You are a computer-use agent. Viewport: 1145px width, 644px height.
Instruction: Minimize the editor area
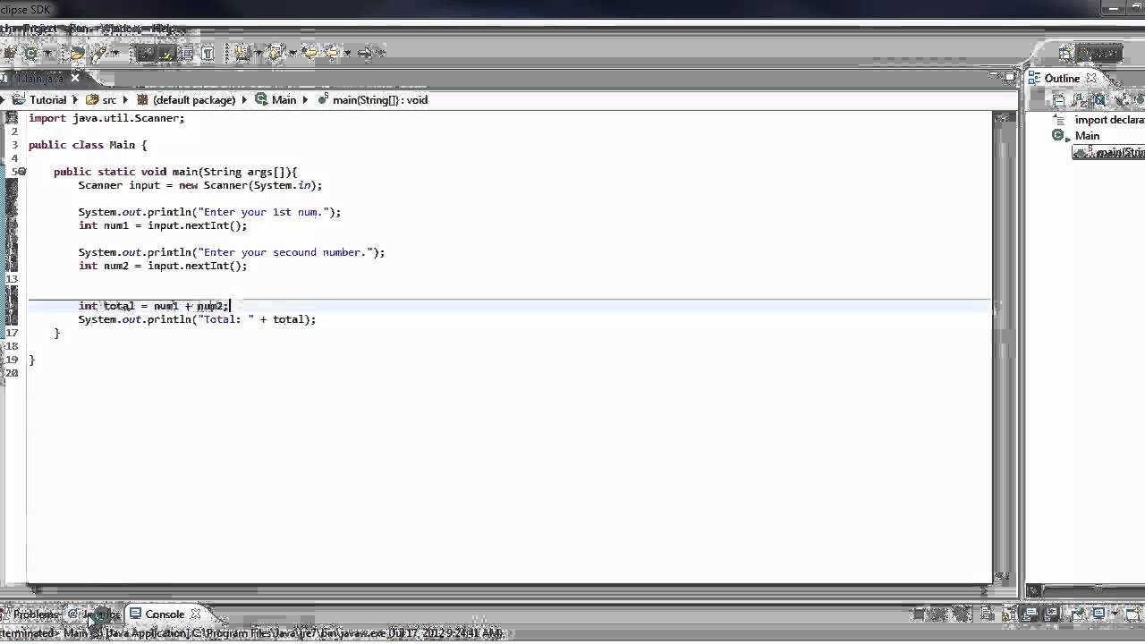pos(993,73)
